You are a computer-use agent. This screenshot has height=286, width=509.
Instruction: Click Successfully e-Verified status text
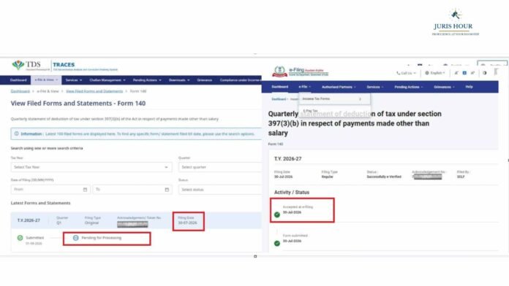pos(384,177)
